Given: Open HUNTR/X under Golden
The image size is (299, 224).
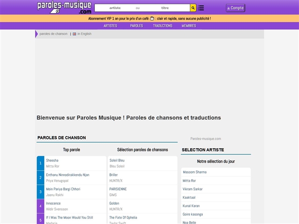Looking at the screenshot, I should pyautogui.click(x=116, y=209).
